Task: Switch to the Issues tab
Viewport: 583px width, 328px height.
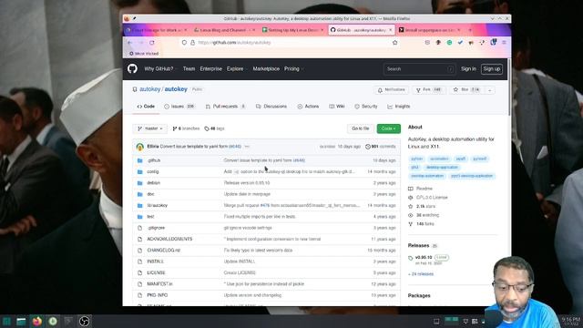Action: (179, 107)
